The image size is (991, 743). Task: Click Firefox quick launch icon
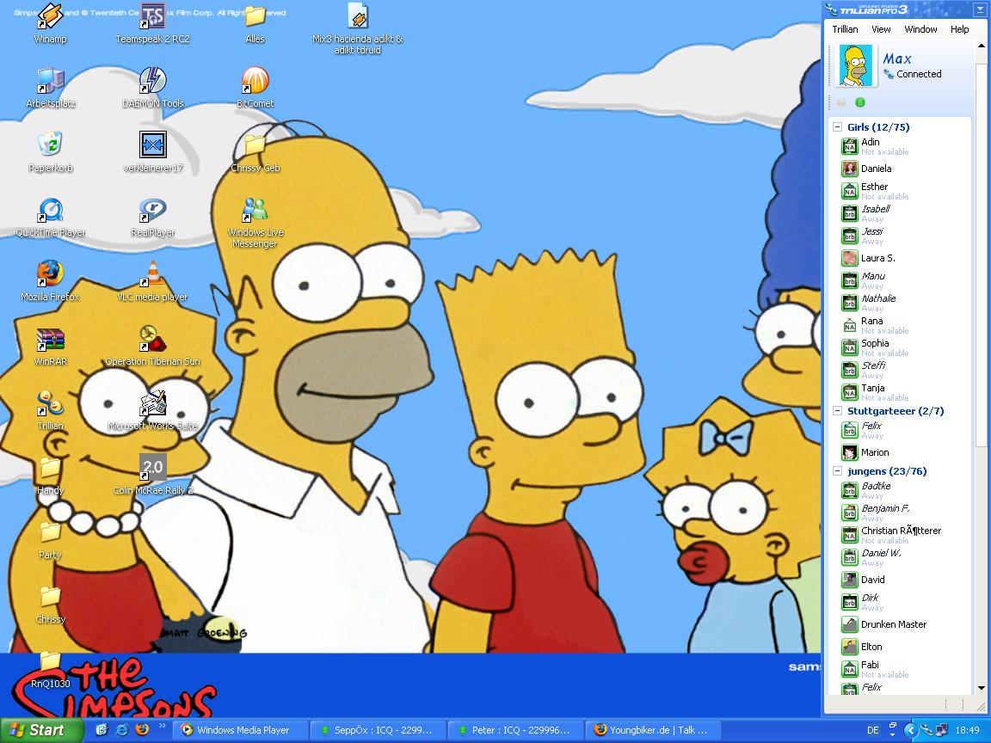pos(142,730)
